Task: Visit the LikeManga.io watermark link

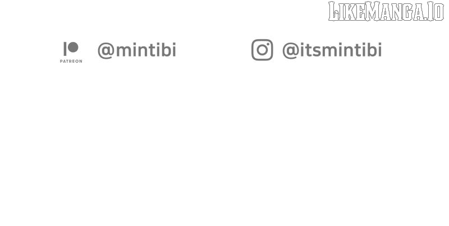Action: (x=386, y=12)
